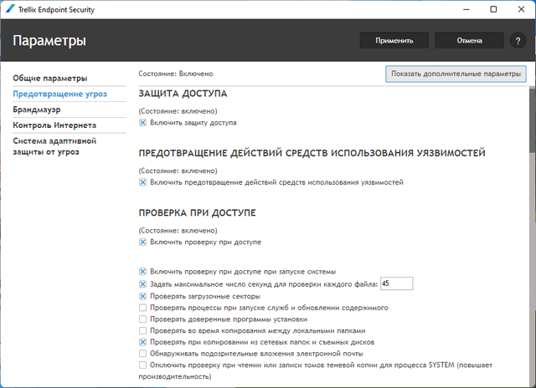Click the max seconds field showing 45
The width and height of the screenshot is (536, 388).
click(x=395, y=284)
